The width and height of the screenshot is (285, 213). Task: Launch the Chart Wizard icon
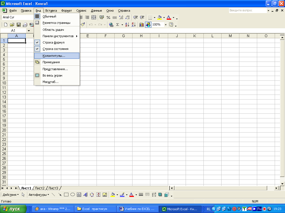141,25
